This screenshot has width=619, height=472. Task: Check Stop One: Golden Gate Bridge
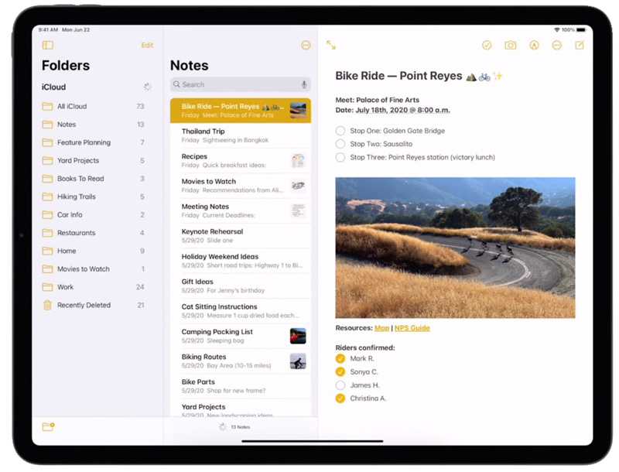340,131
